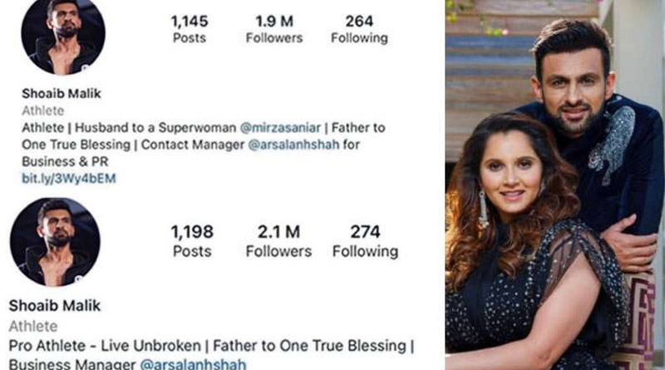
Task: Open the 264 Following list
Action: (x=359, y=29)
